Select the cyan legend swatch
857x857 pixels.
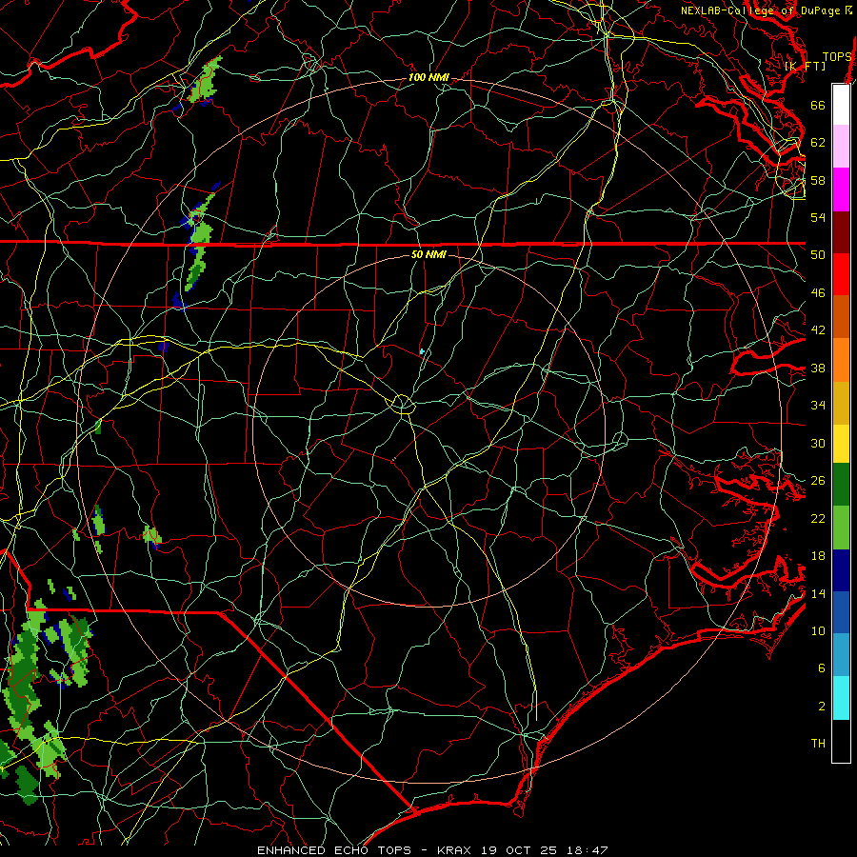click(x=841, y=698)
